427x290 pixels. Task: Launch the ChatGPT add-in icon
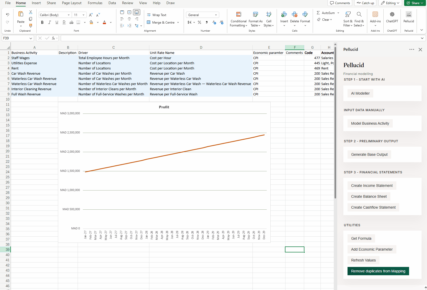pos(392,14)
